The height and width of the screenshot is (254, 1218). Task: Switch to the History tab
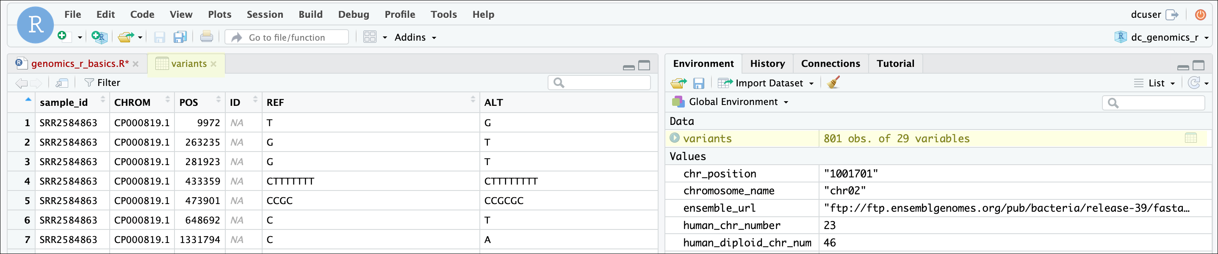click(x=767, y=64)
